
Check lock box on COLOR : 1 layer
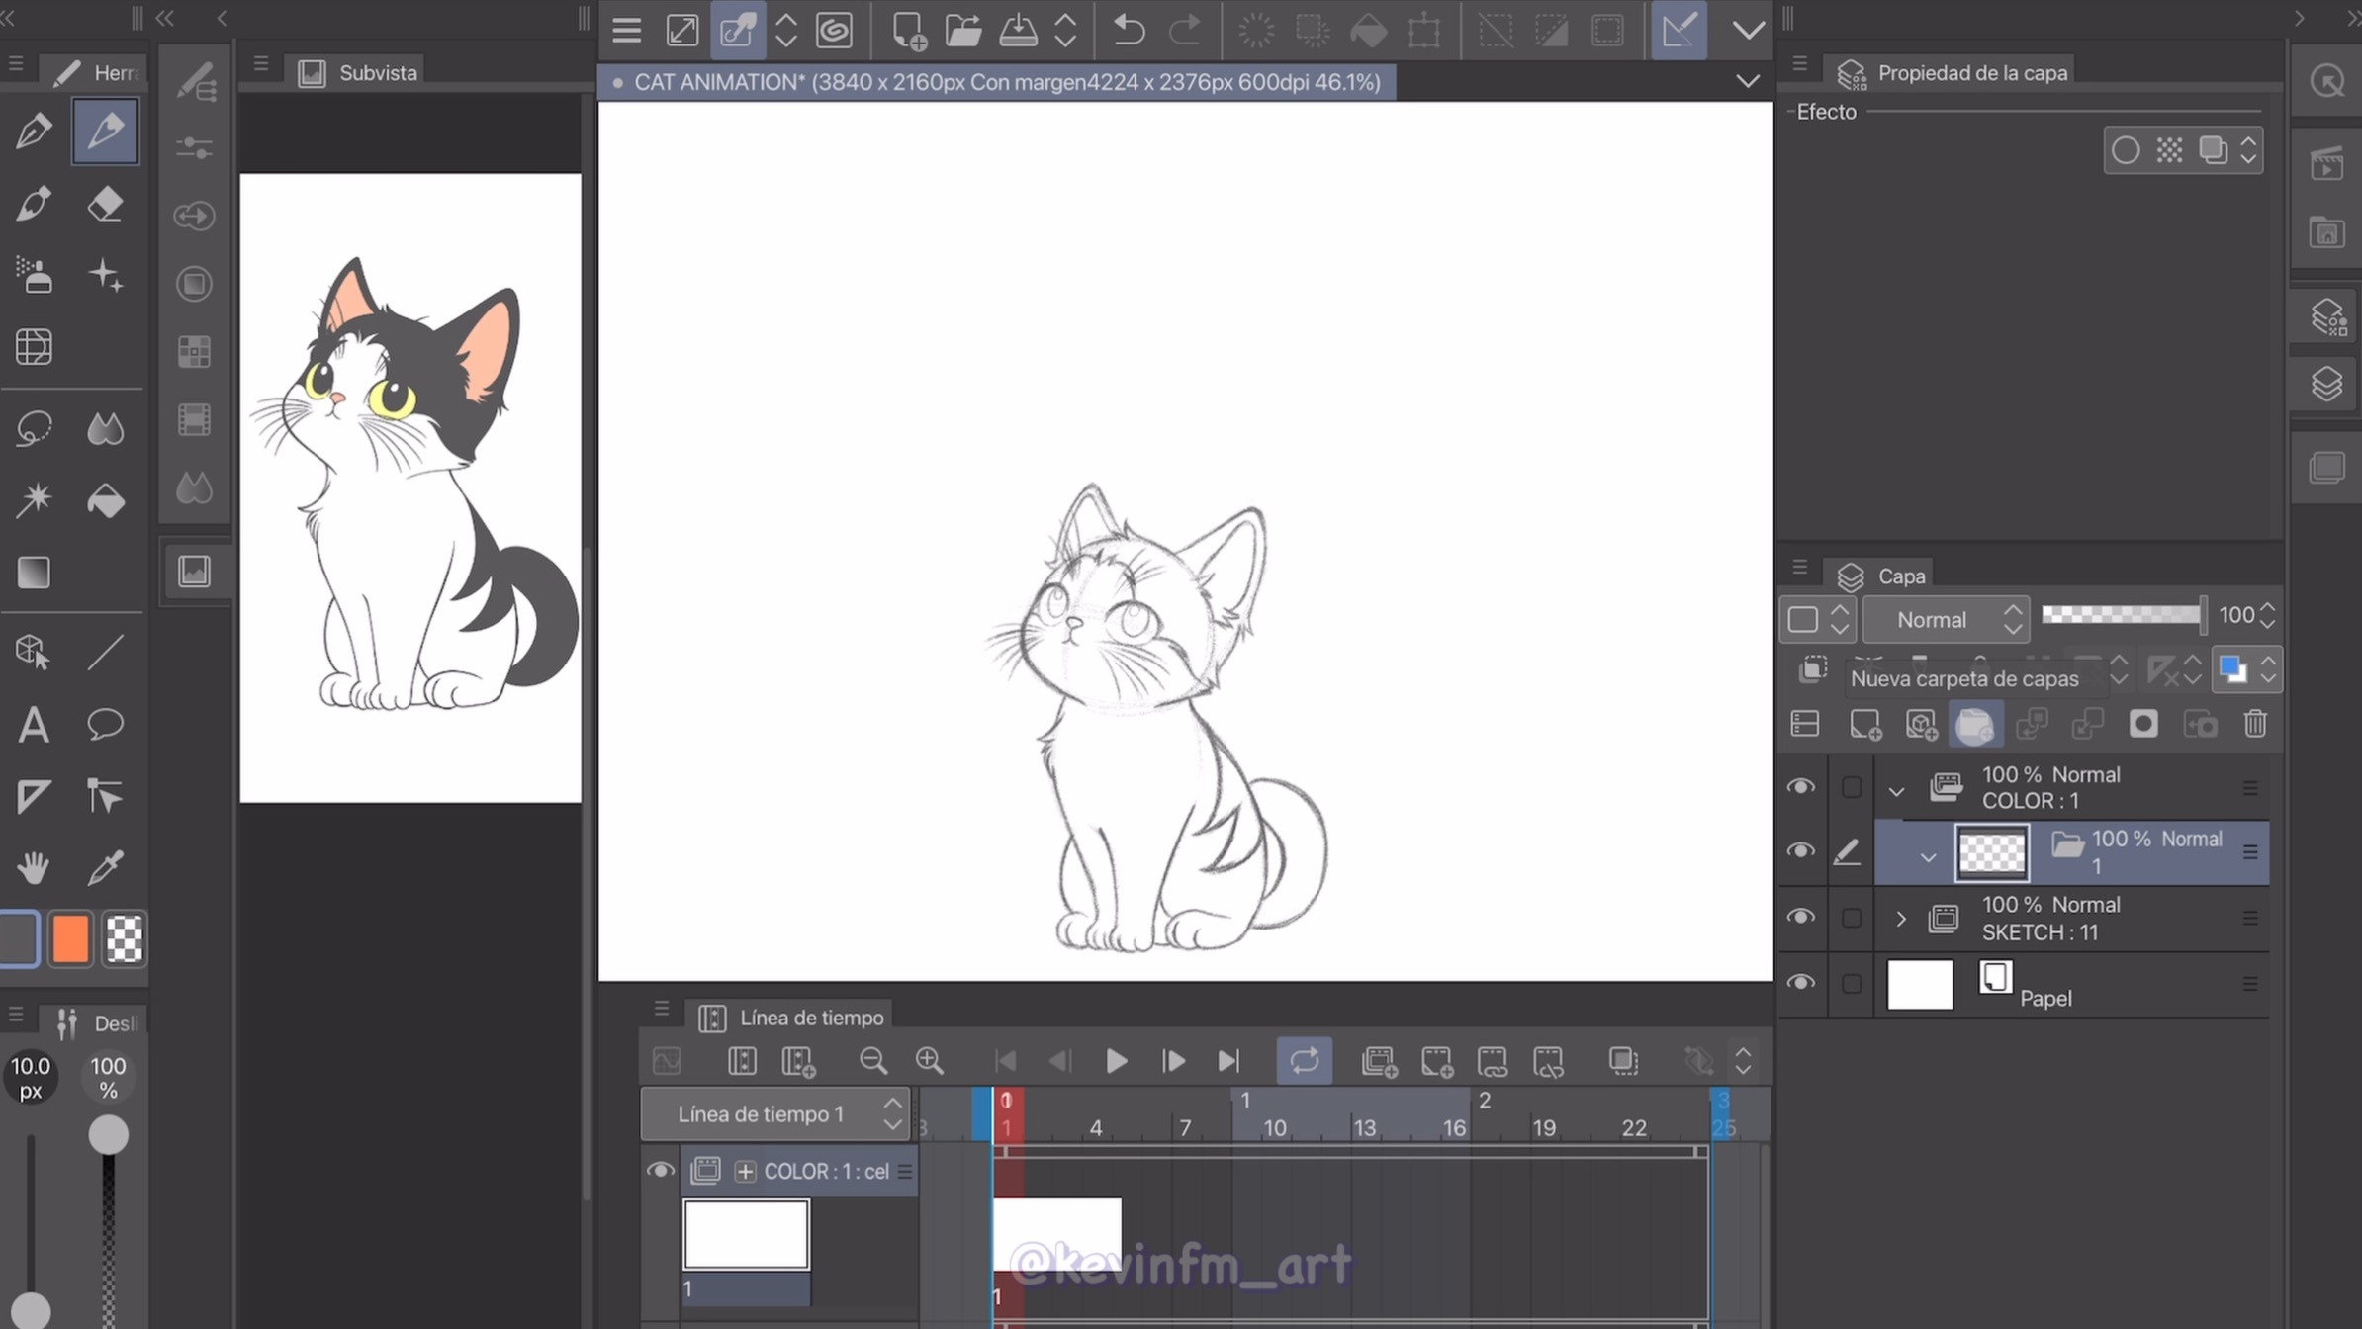pyautogui.click(x=1852, y=787)
